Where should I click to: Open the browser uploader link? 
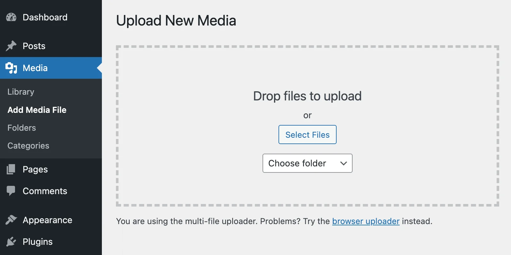point(366,221)
